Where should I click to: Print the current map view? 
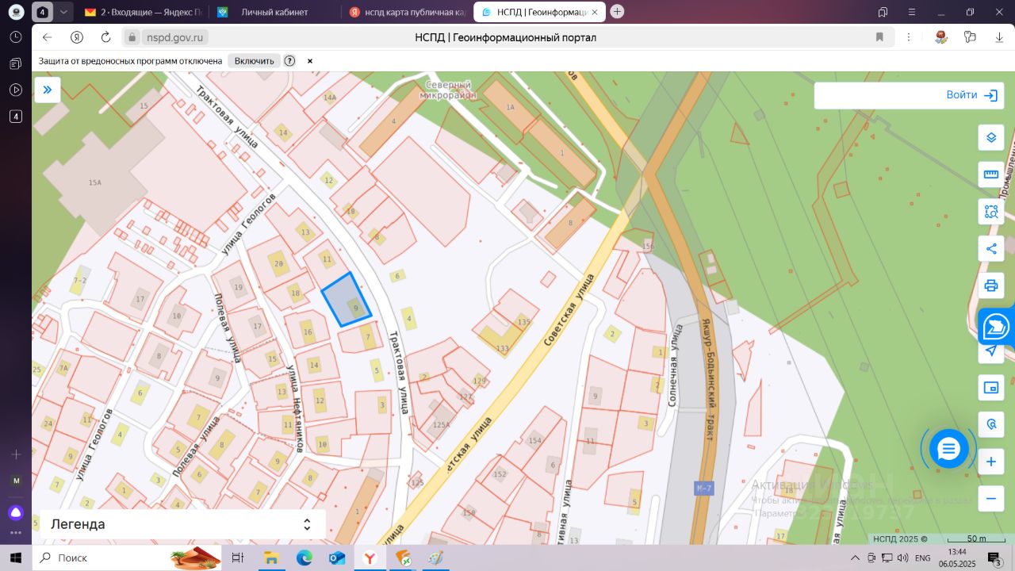990,285
